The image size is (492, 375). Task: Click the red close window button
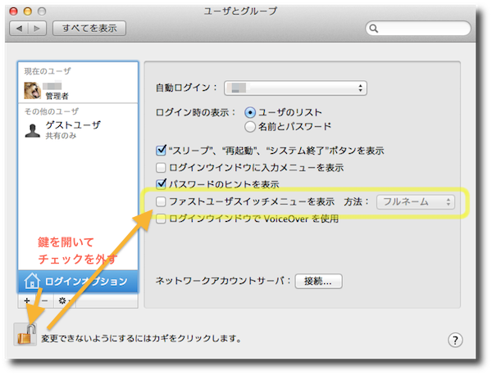tap(13, 11)
